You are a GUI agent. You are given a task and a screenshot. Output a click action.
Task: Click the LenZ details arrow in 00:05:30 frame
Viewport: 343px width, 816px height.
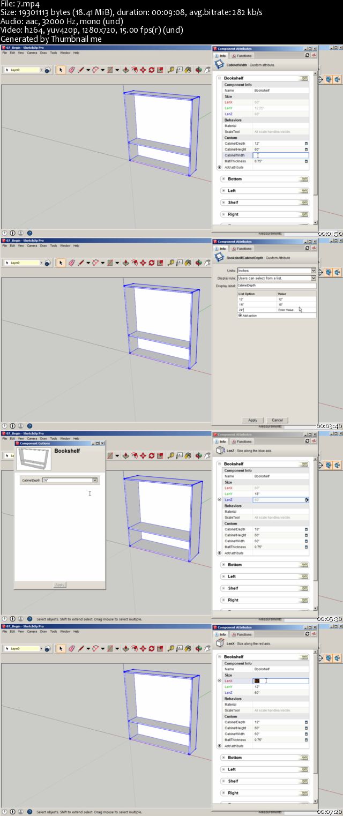(307, 500)
